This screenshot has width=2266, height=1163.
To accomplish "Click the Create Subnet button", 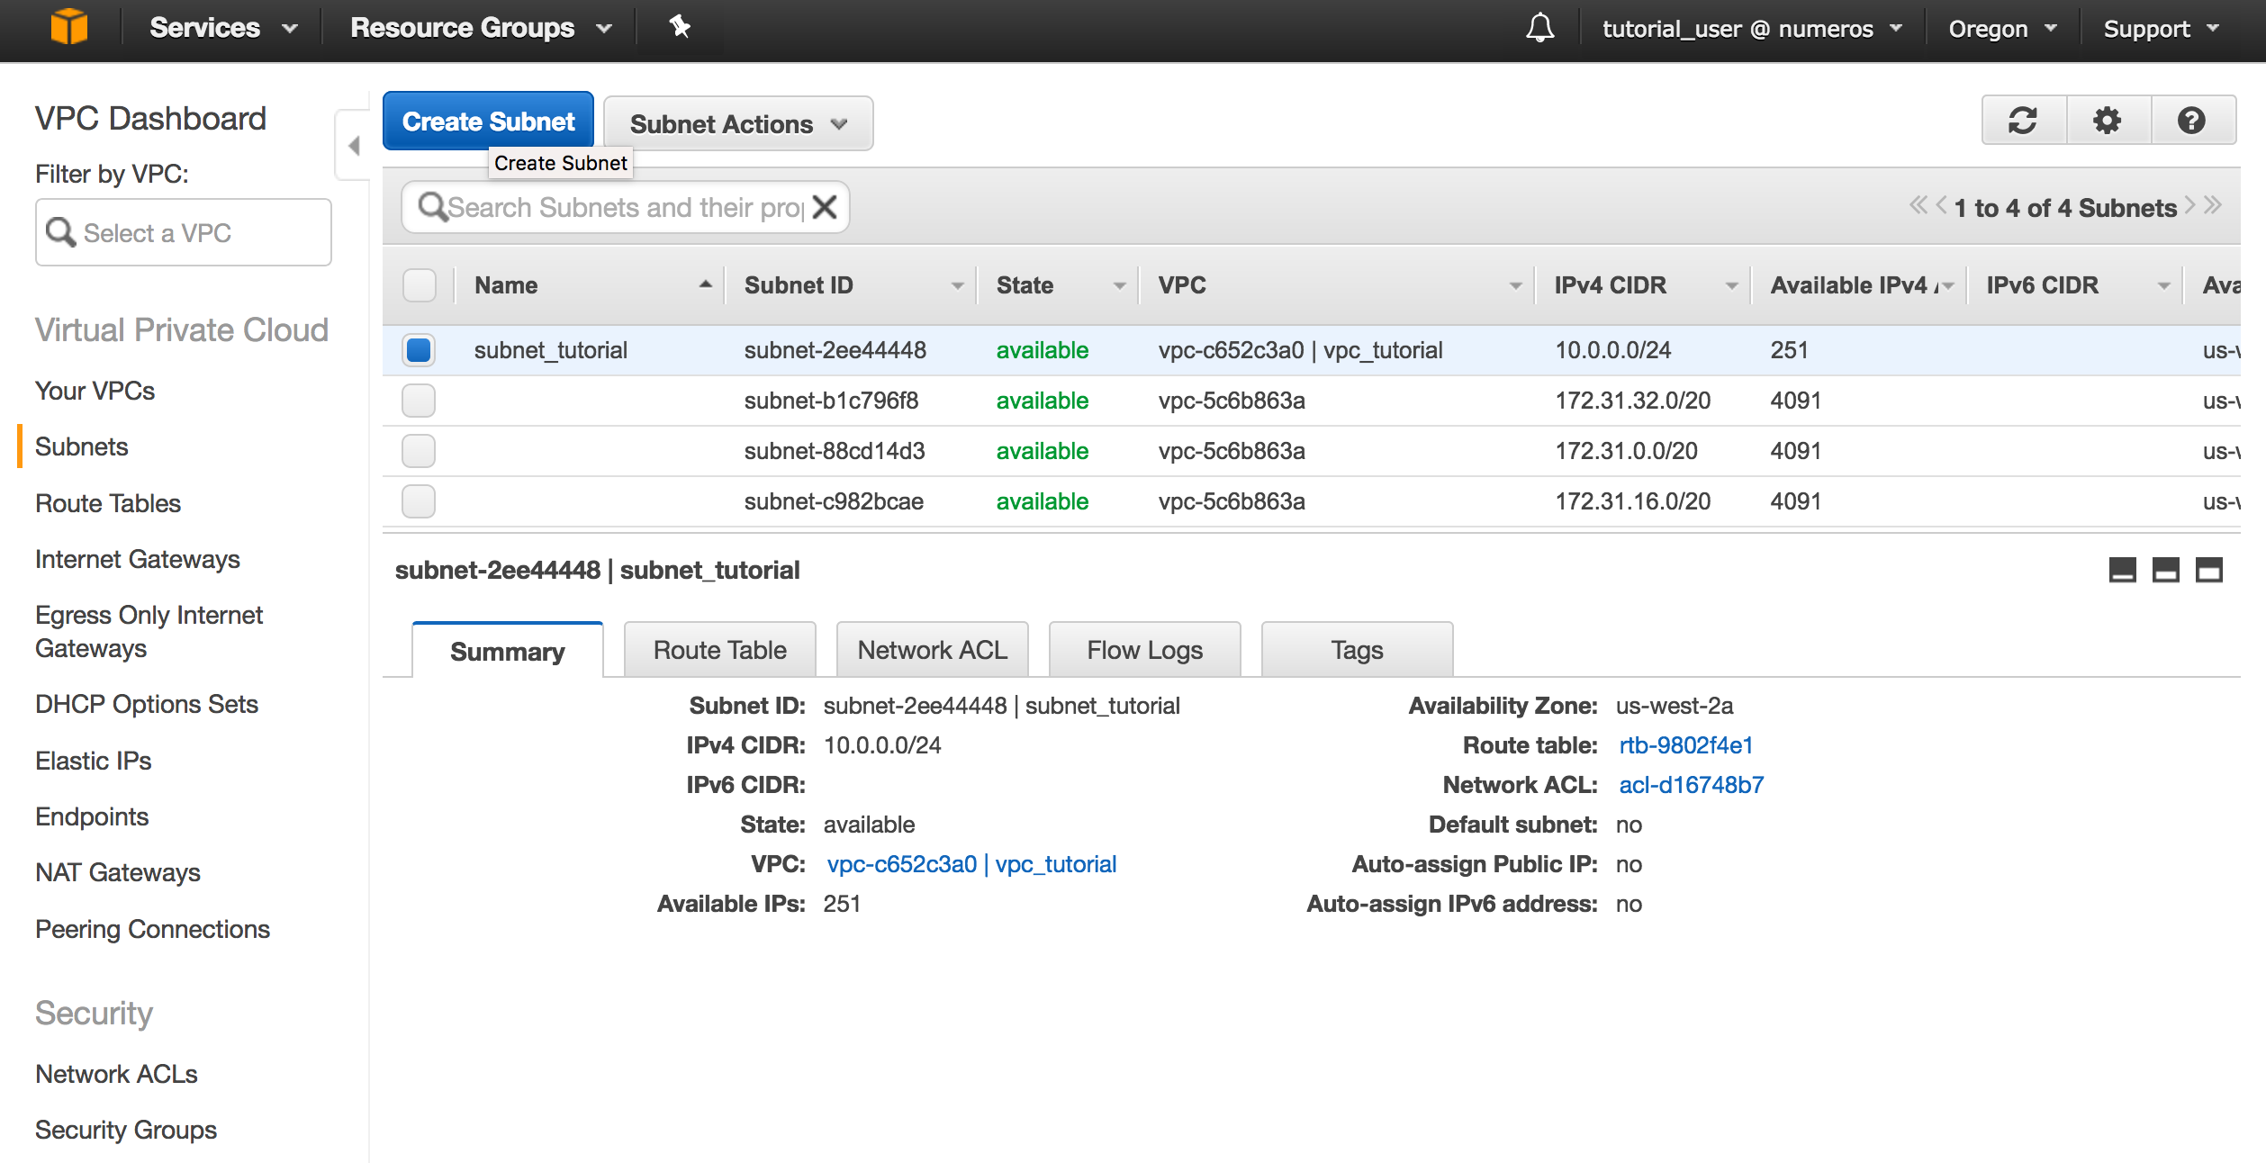I will (488, 121).
